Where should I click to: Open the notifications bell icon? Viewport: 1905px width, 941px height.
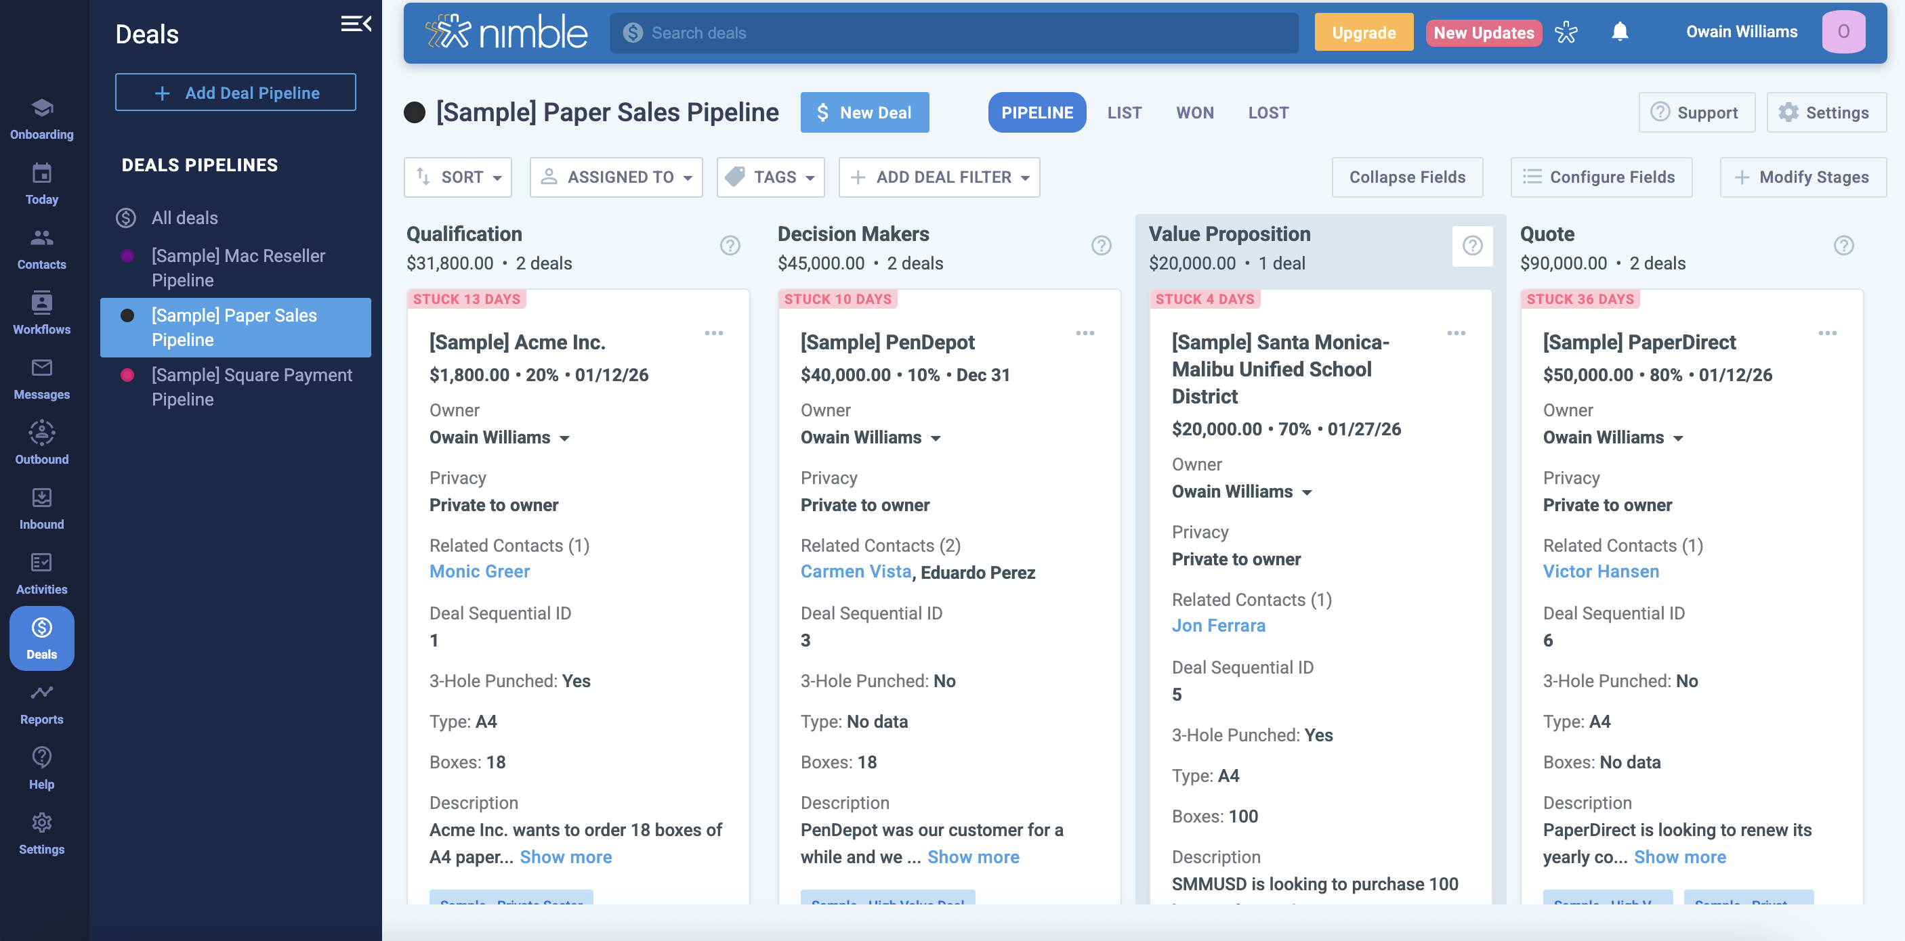pyautogui.click(x=1620, y=32)
